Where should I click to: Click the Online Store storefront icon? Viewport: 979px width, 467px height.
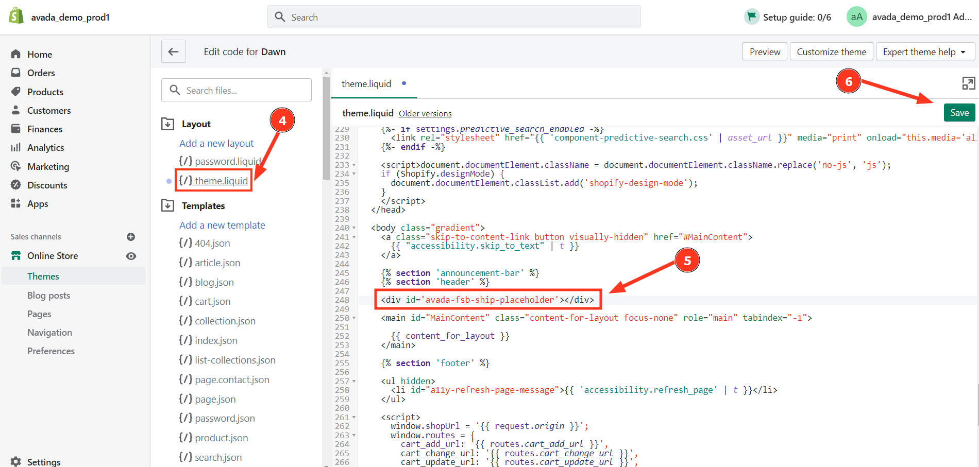(x=16, y=255)
